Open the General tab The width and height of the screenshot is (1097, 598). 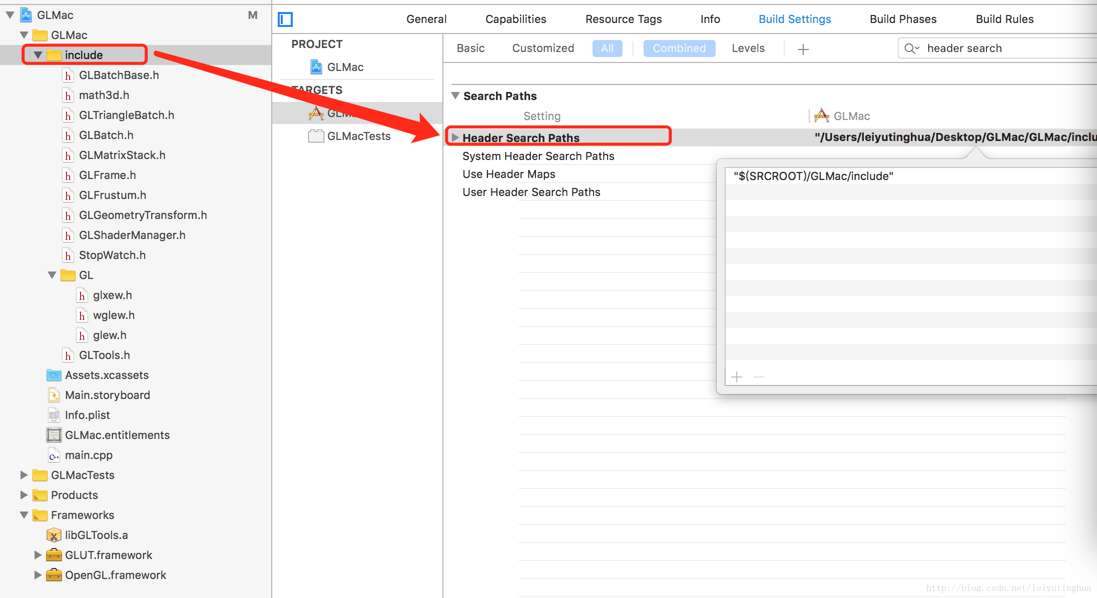(x=426, y=19)
